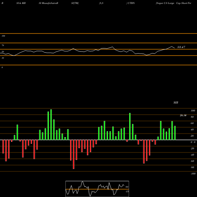The image size is (197, 197).
Task: Click the 44 label in mini chart
Action: point(127,187)
